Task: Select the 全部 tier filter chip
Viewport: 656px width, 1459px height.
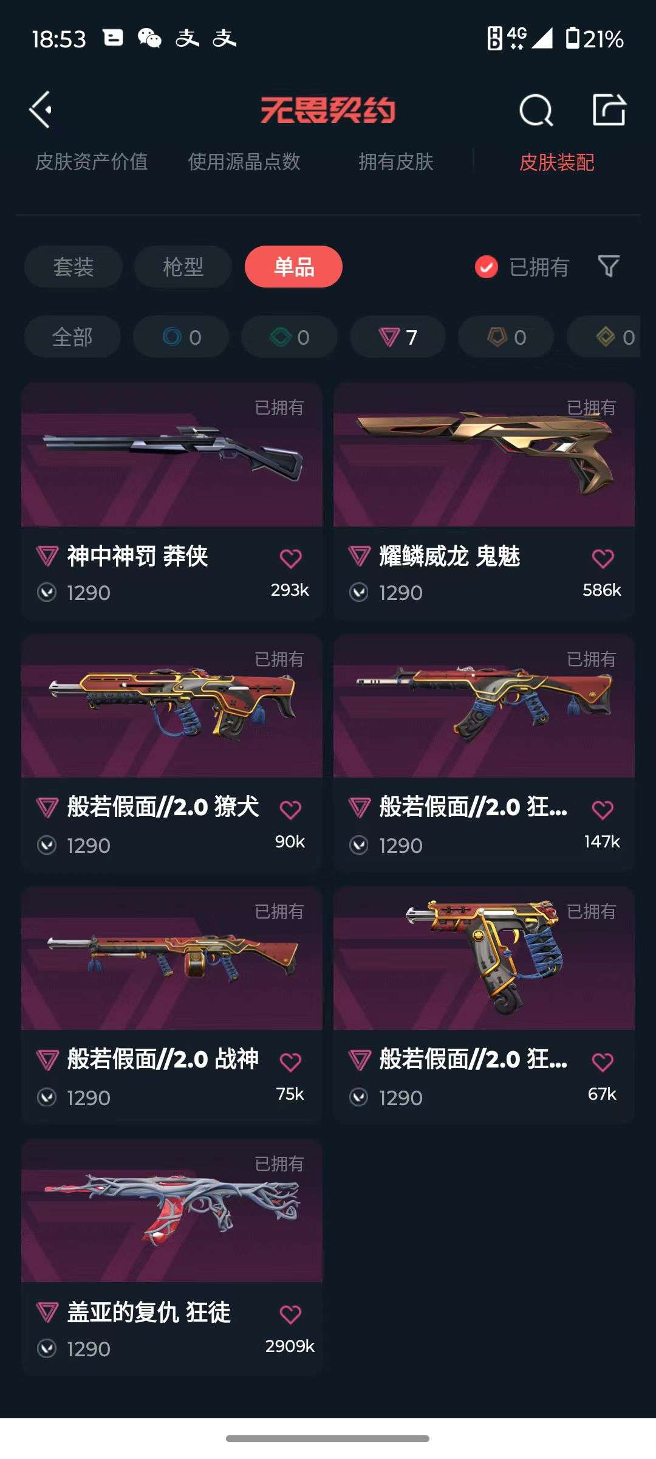Action: [72, 337]
